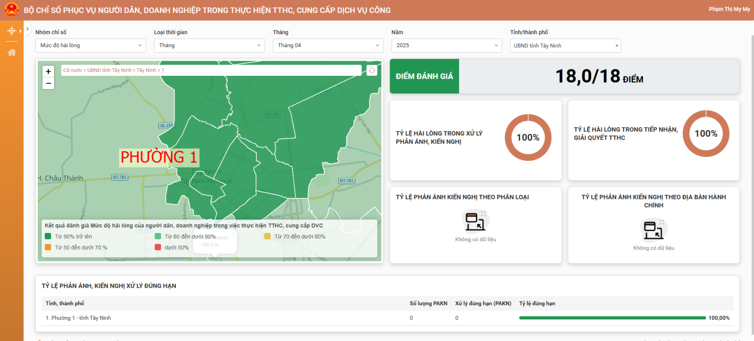
Task: Click the red dưới 50% legend swatch
Action: coord(158,247)
